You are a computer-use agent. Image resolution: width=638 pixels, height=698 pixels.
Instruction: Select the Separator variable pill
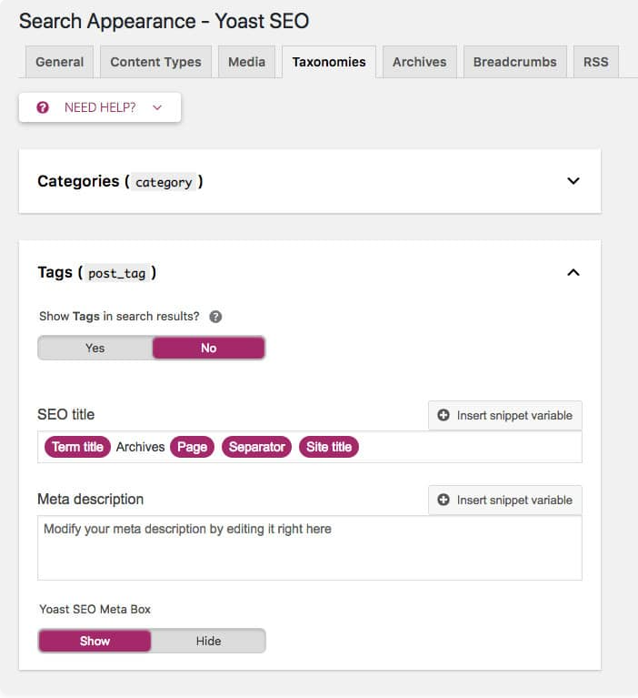(x=256, y=447)
